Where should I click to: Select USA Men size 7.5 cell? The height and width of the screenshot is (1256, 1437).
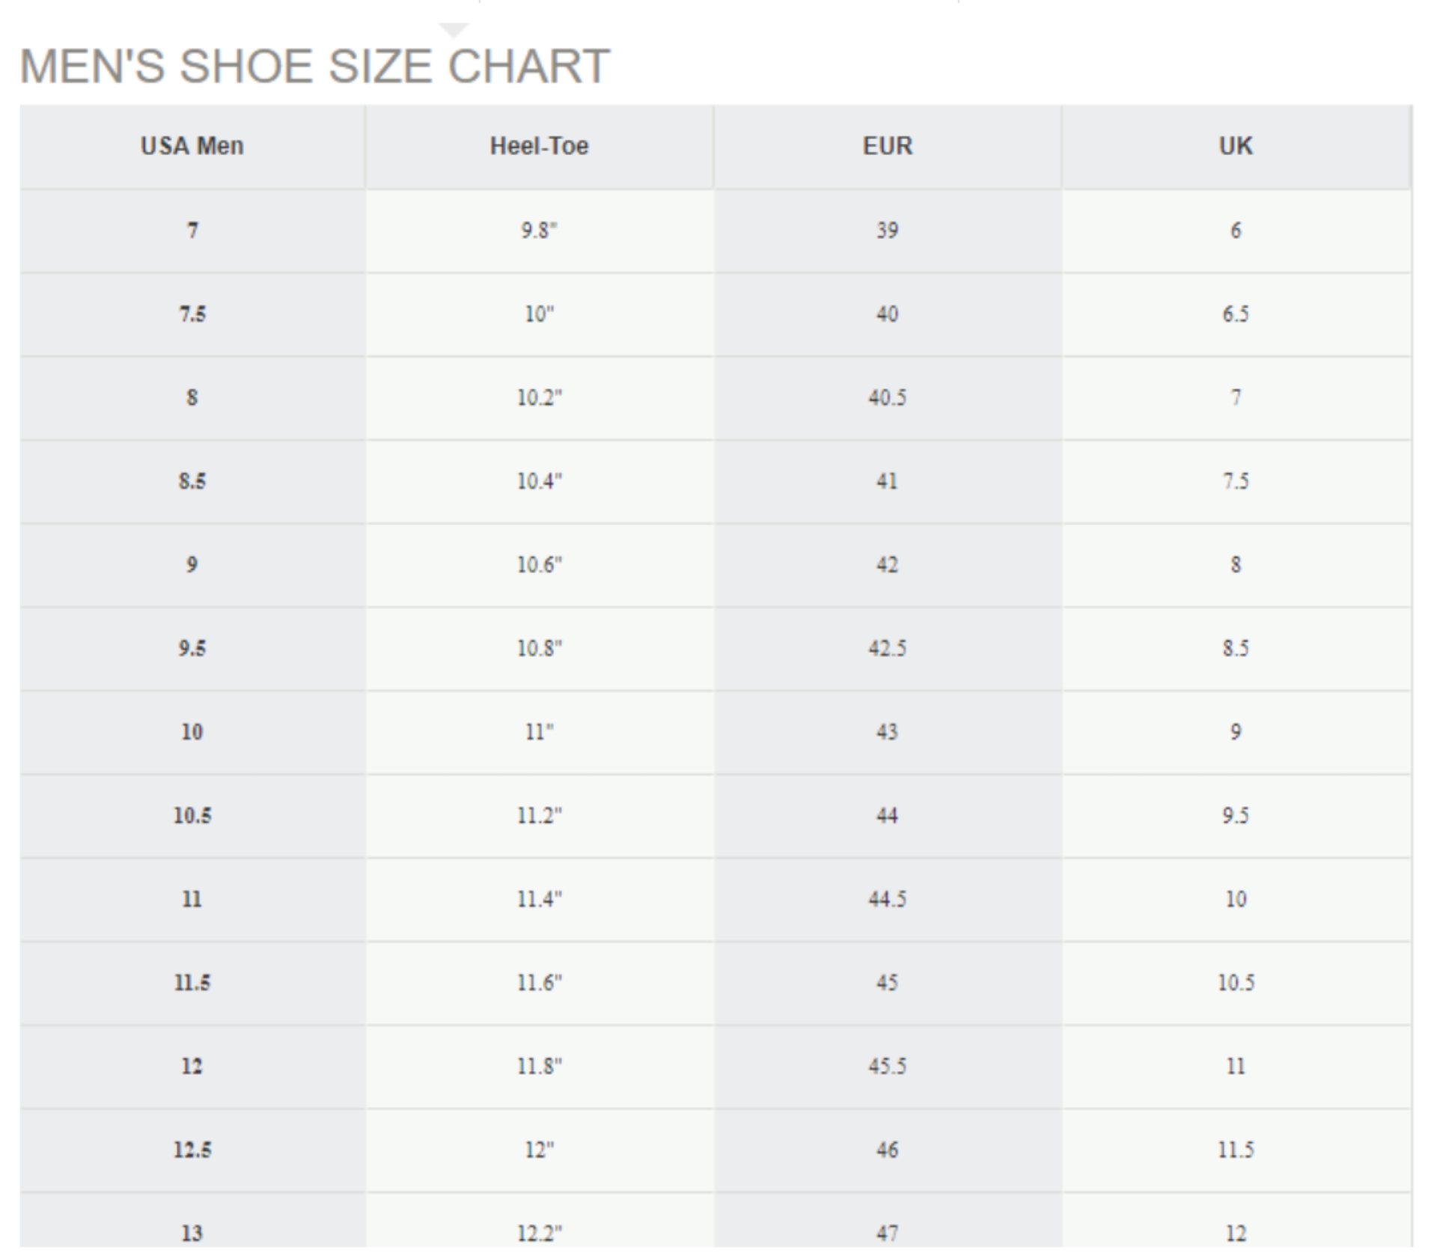[192, 314]
